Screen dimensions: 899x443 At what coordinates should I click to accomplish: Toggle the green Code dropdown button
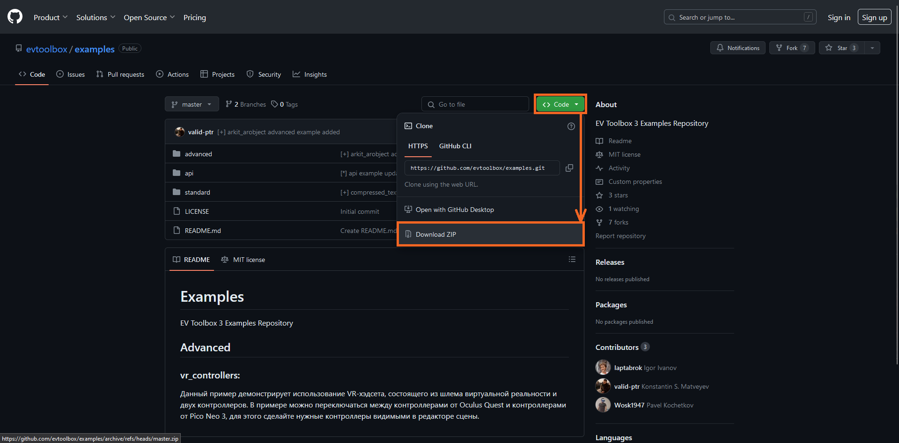tap(560, 104)
